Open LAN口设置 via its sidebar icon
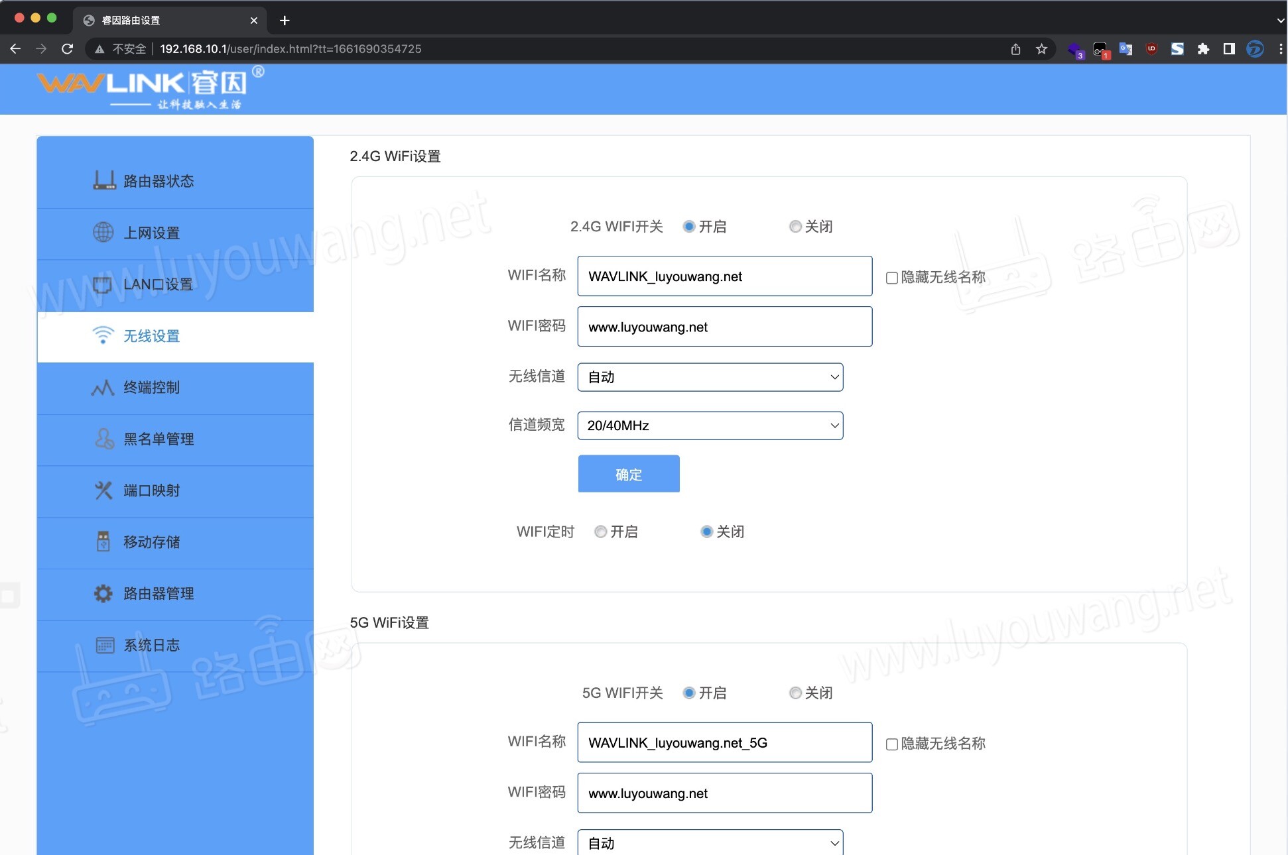The image size is (1288, 855). click(103, 284)
